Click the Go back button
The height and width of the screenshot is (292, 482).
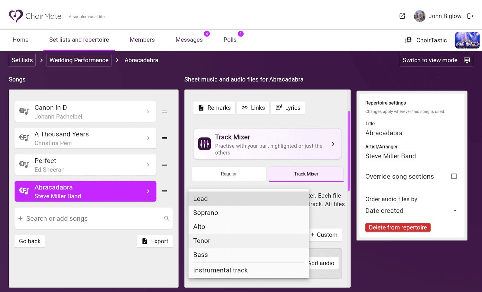point(30,241)
